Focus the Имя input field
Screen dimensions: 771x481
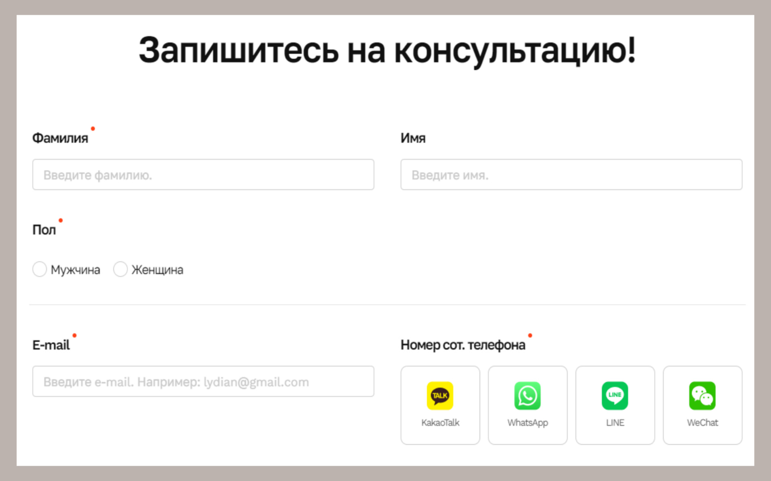(571, 175)
